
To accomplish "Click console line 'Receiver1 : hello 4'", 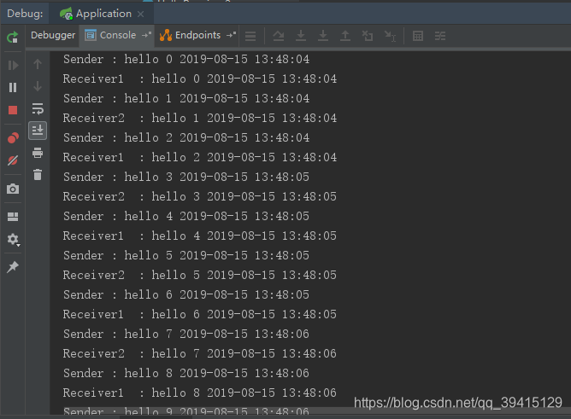I will [200, 236].
